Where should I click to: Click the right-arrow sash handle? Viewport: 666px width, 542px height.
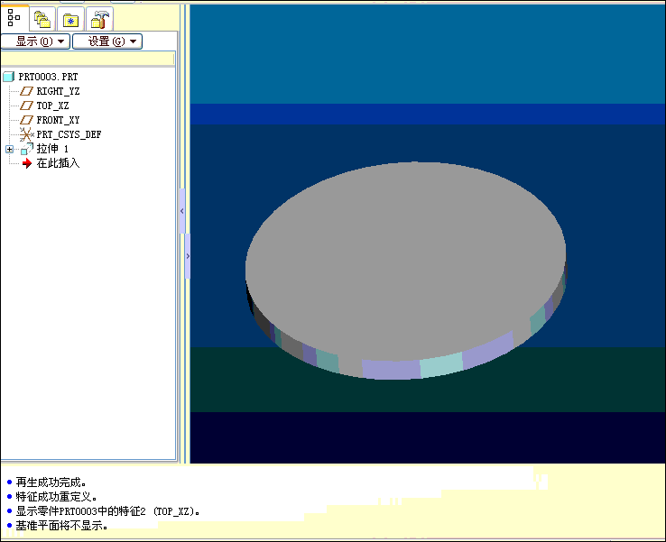(x=188, y=256)
